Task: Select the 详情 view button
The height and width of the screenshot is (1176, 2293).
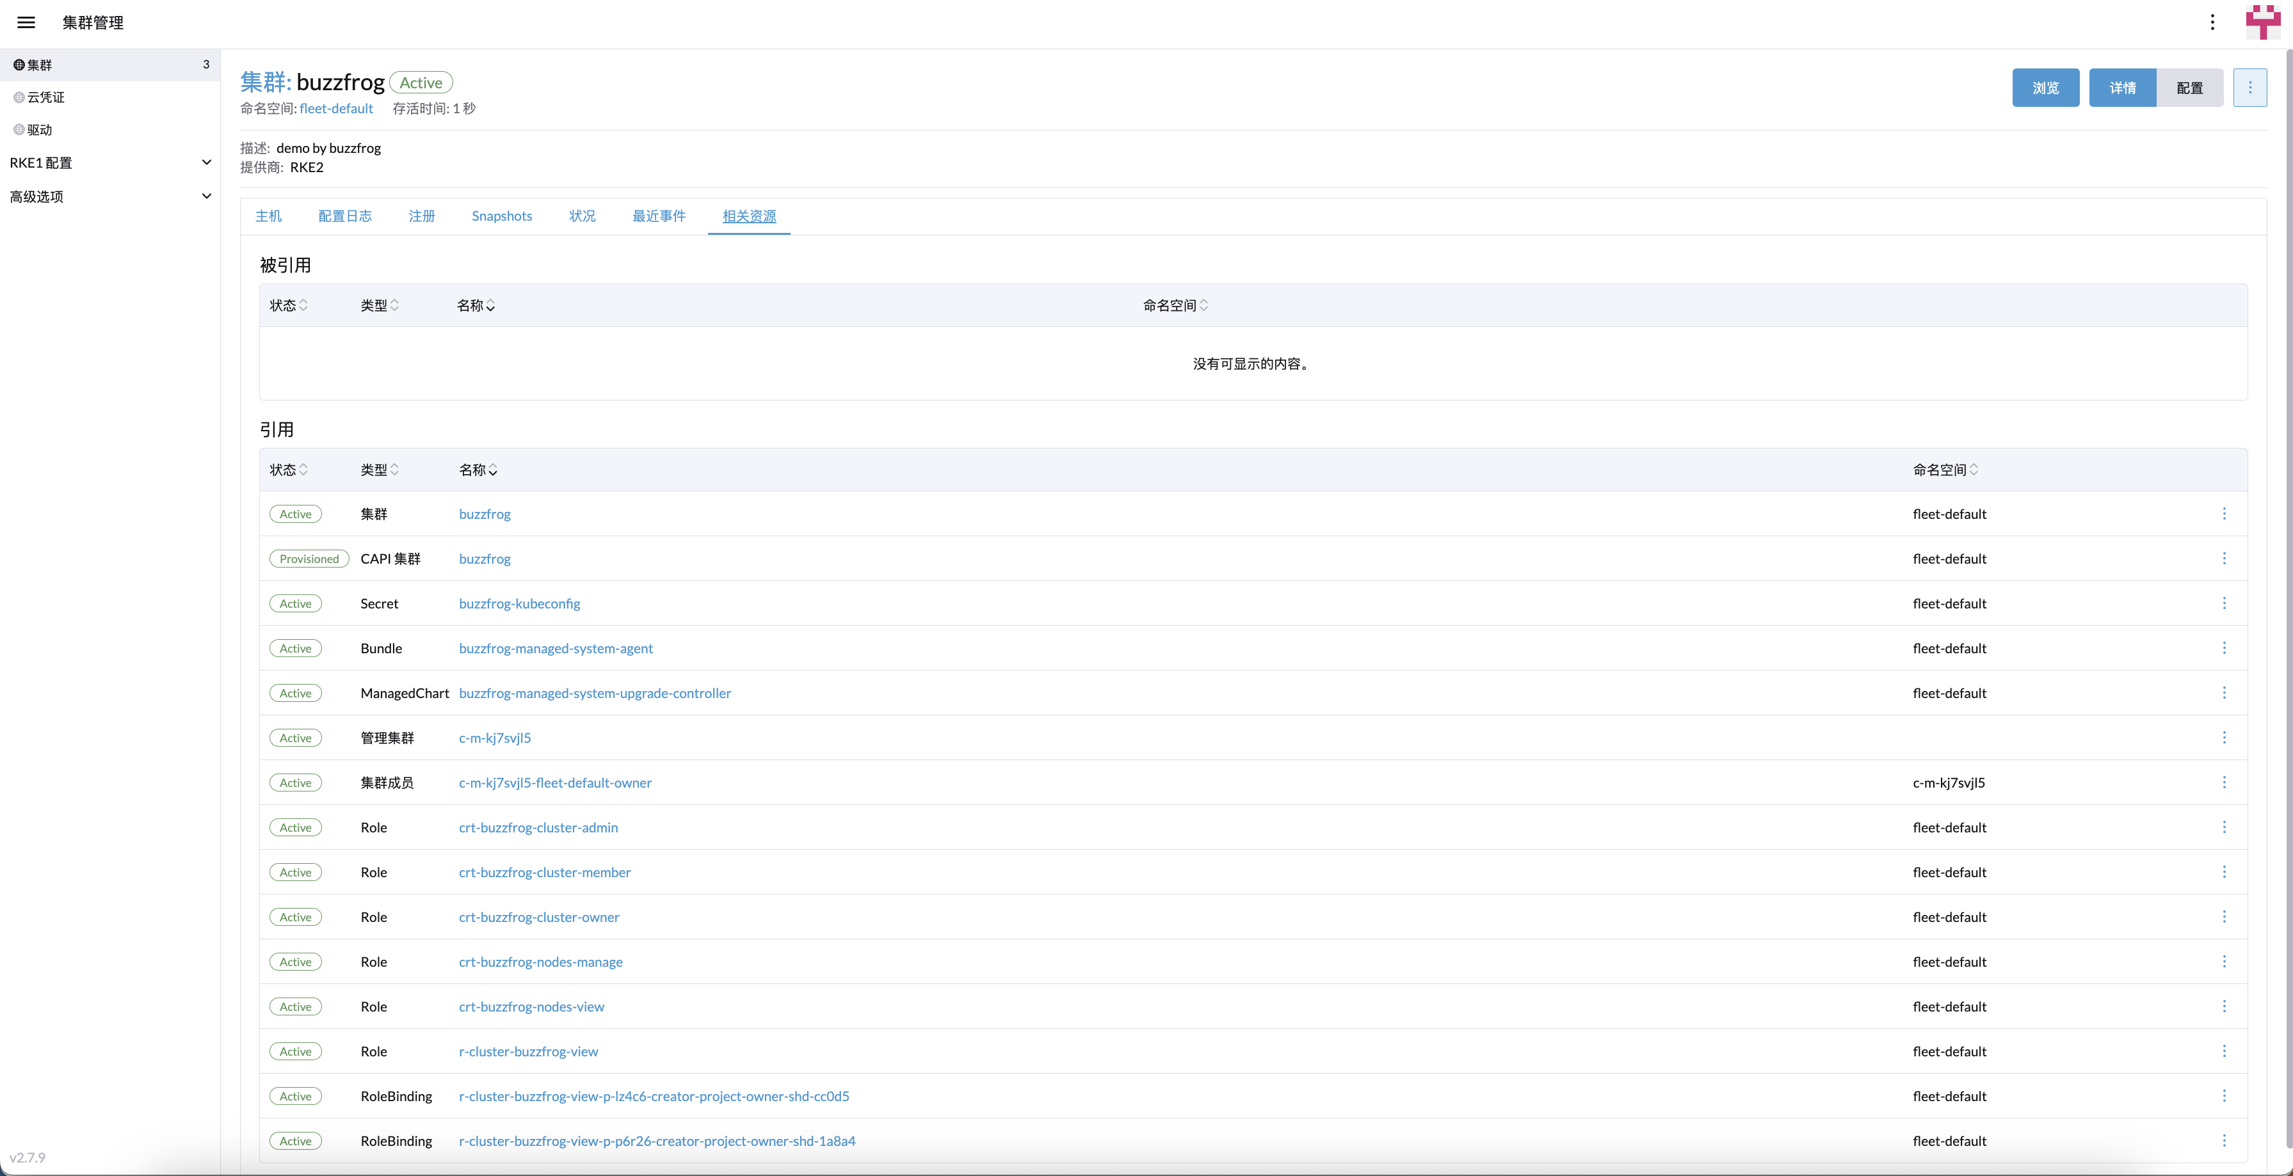Action: click(x=2122, y=87)
